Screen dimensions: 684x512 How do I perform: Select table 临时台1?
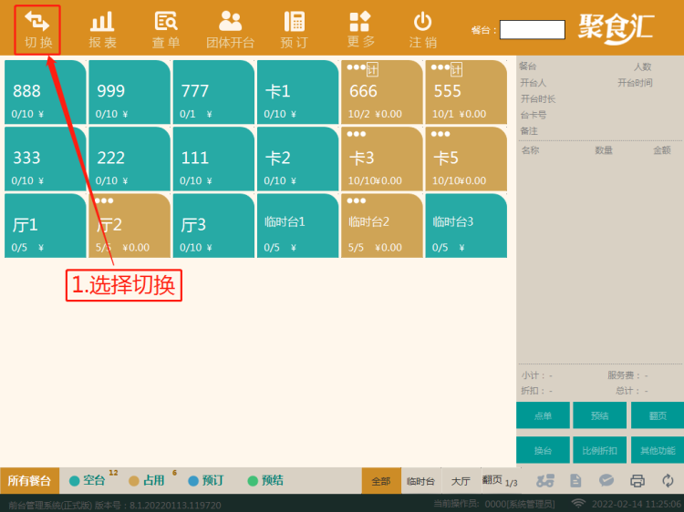[298, 226]
